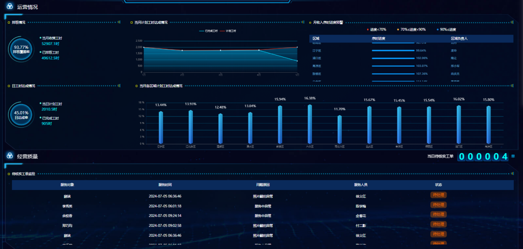Viewport: 523px width, 249px height.
Task: Click the bar-end icon on 排班情况 header
Action: (119, 22)
